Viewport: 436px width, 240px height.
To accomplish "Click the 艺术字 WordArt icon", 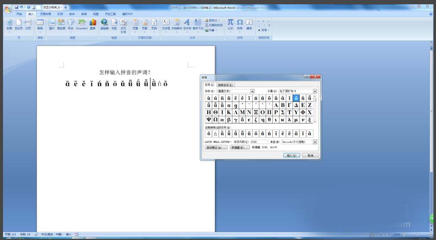I will (187, 24).
